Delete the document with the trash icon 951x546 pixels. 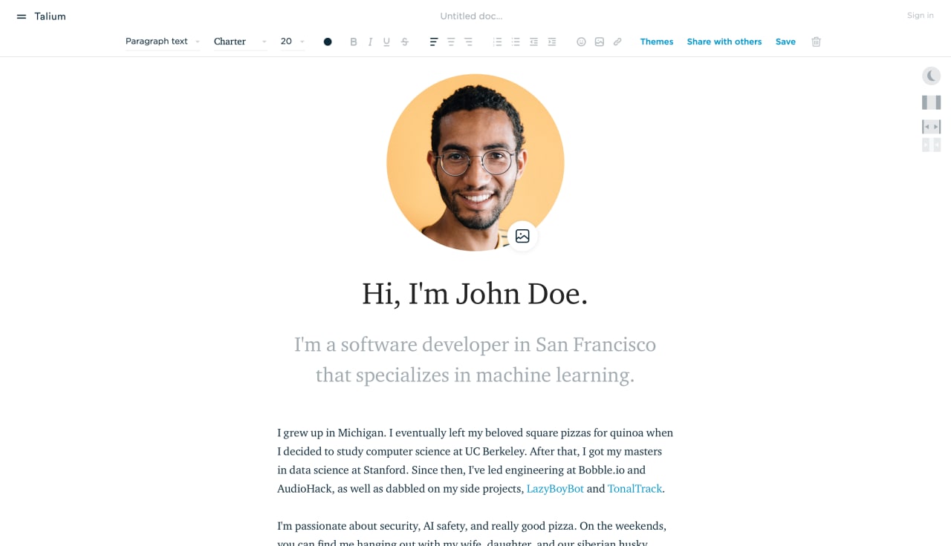(816, 42)
